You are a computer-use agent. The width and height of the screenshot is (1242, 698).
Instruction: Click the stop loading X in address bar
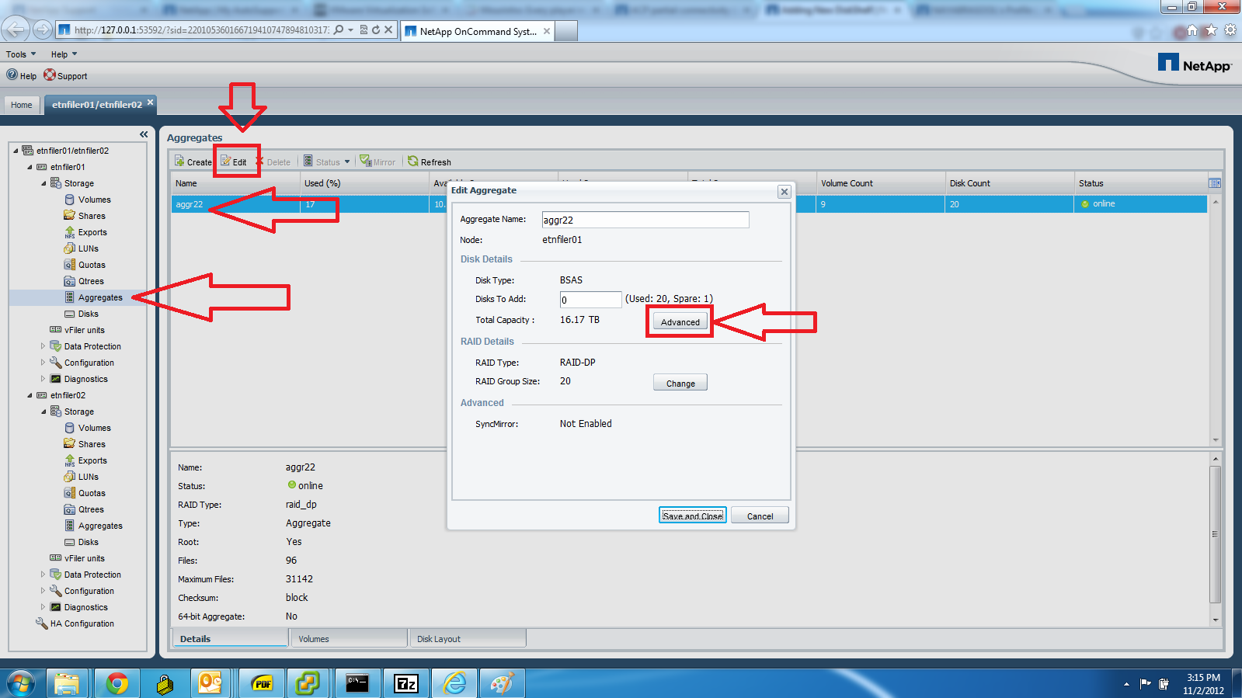(x=388, y=30)
